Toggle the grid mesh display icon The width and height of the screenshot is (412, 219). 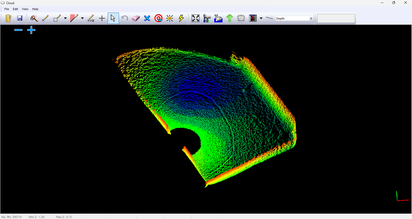point(241,18)
